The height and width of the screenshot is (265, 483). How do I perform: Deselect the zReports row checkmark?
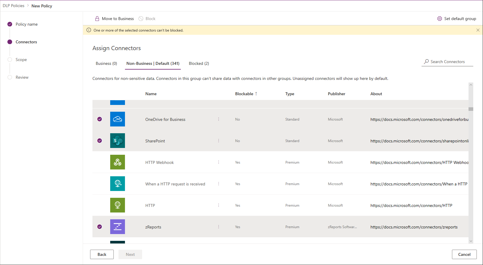[x=100, y=227]
